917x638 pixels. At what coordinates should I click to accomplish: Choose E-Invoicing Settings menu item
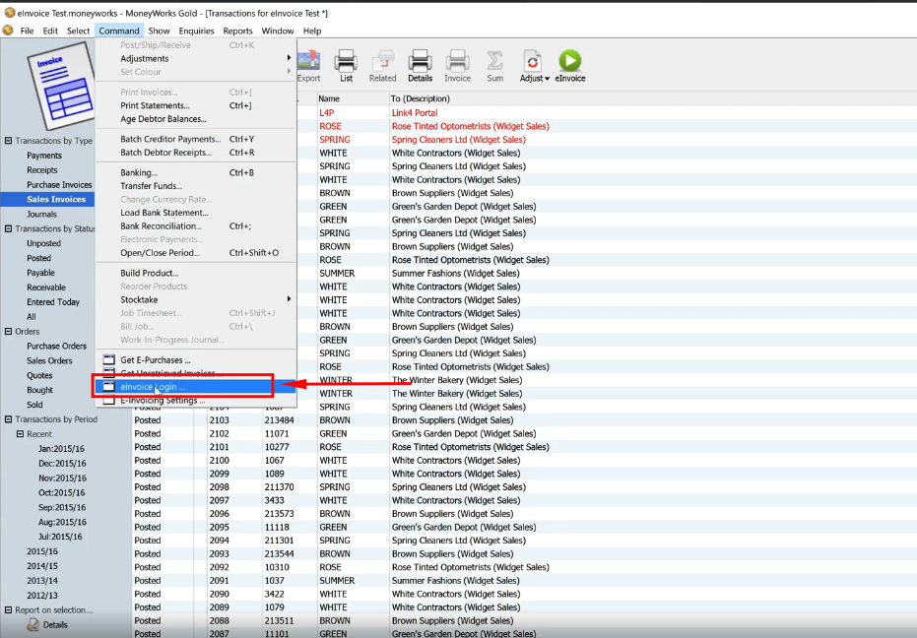click(x=195, y=401)
